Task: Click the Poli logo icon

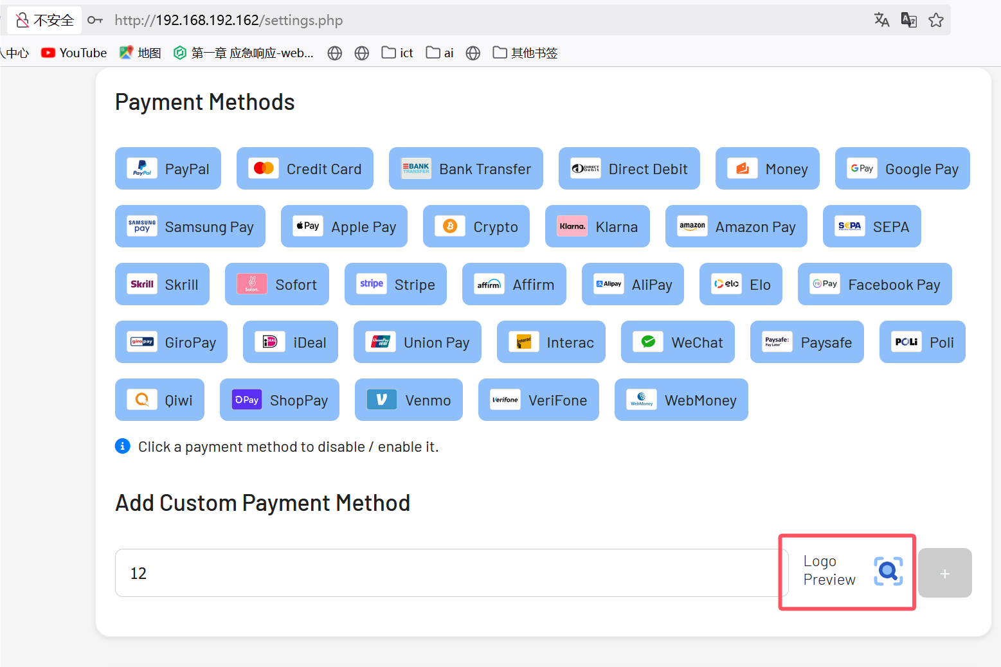Action: (906, 342)
